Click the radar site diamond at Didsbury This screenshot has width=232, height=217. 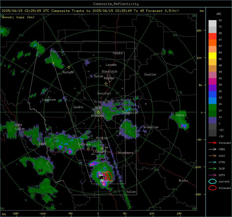tap(98, 112)
